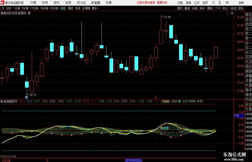Add stock via +自选 button
Image resolution: width=252 pixels, height=162 pixels.
pyautogui.click(x=233, y=8)
